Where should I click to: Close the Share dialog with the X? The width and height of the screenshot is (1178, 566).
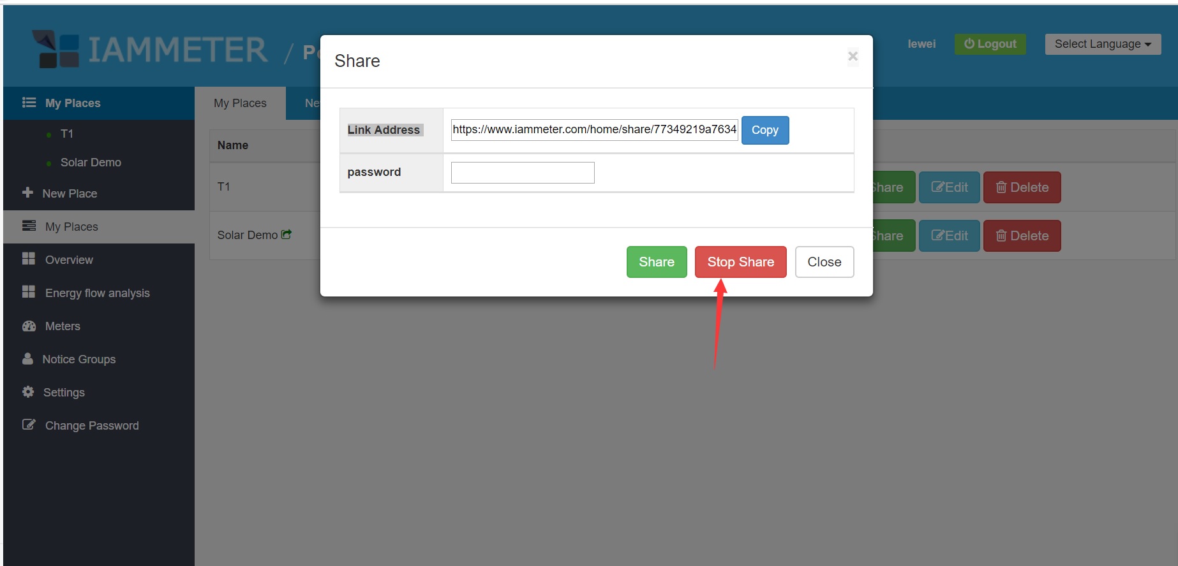point(853,57)
